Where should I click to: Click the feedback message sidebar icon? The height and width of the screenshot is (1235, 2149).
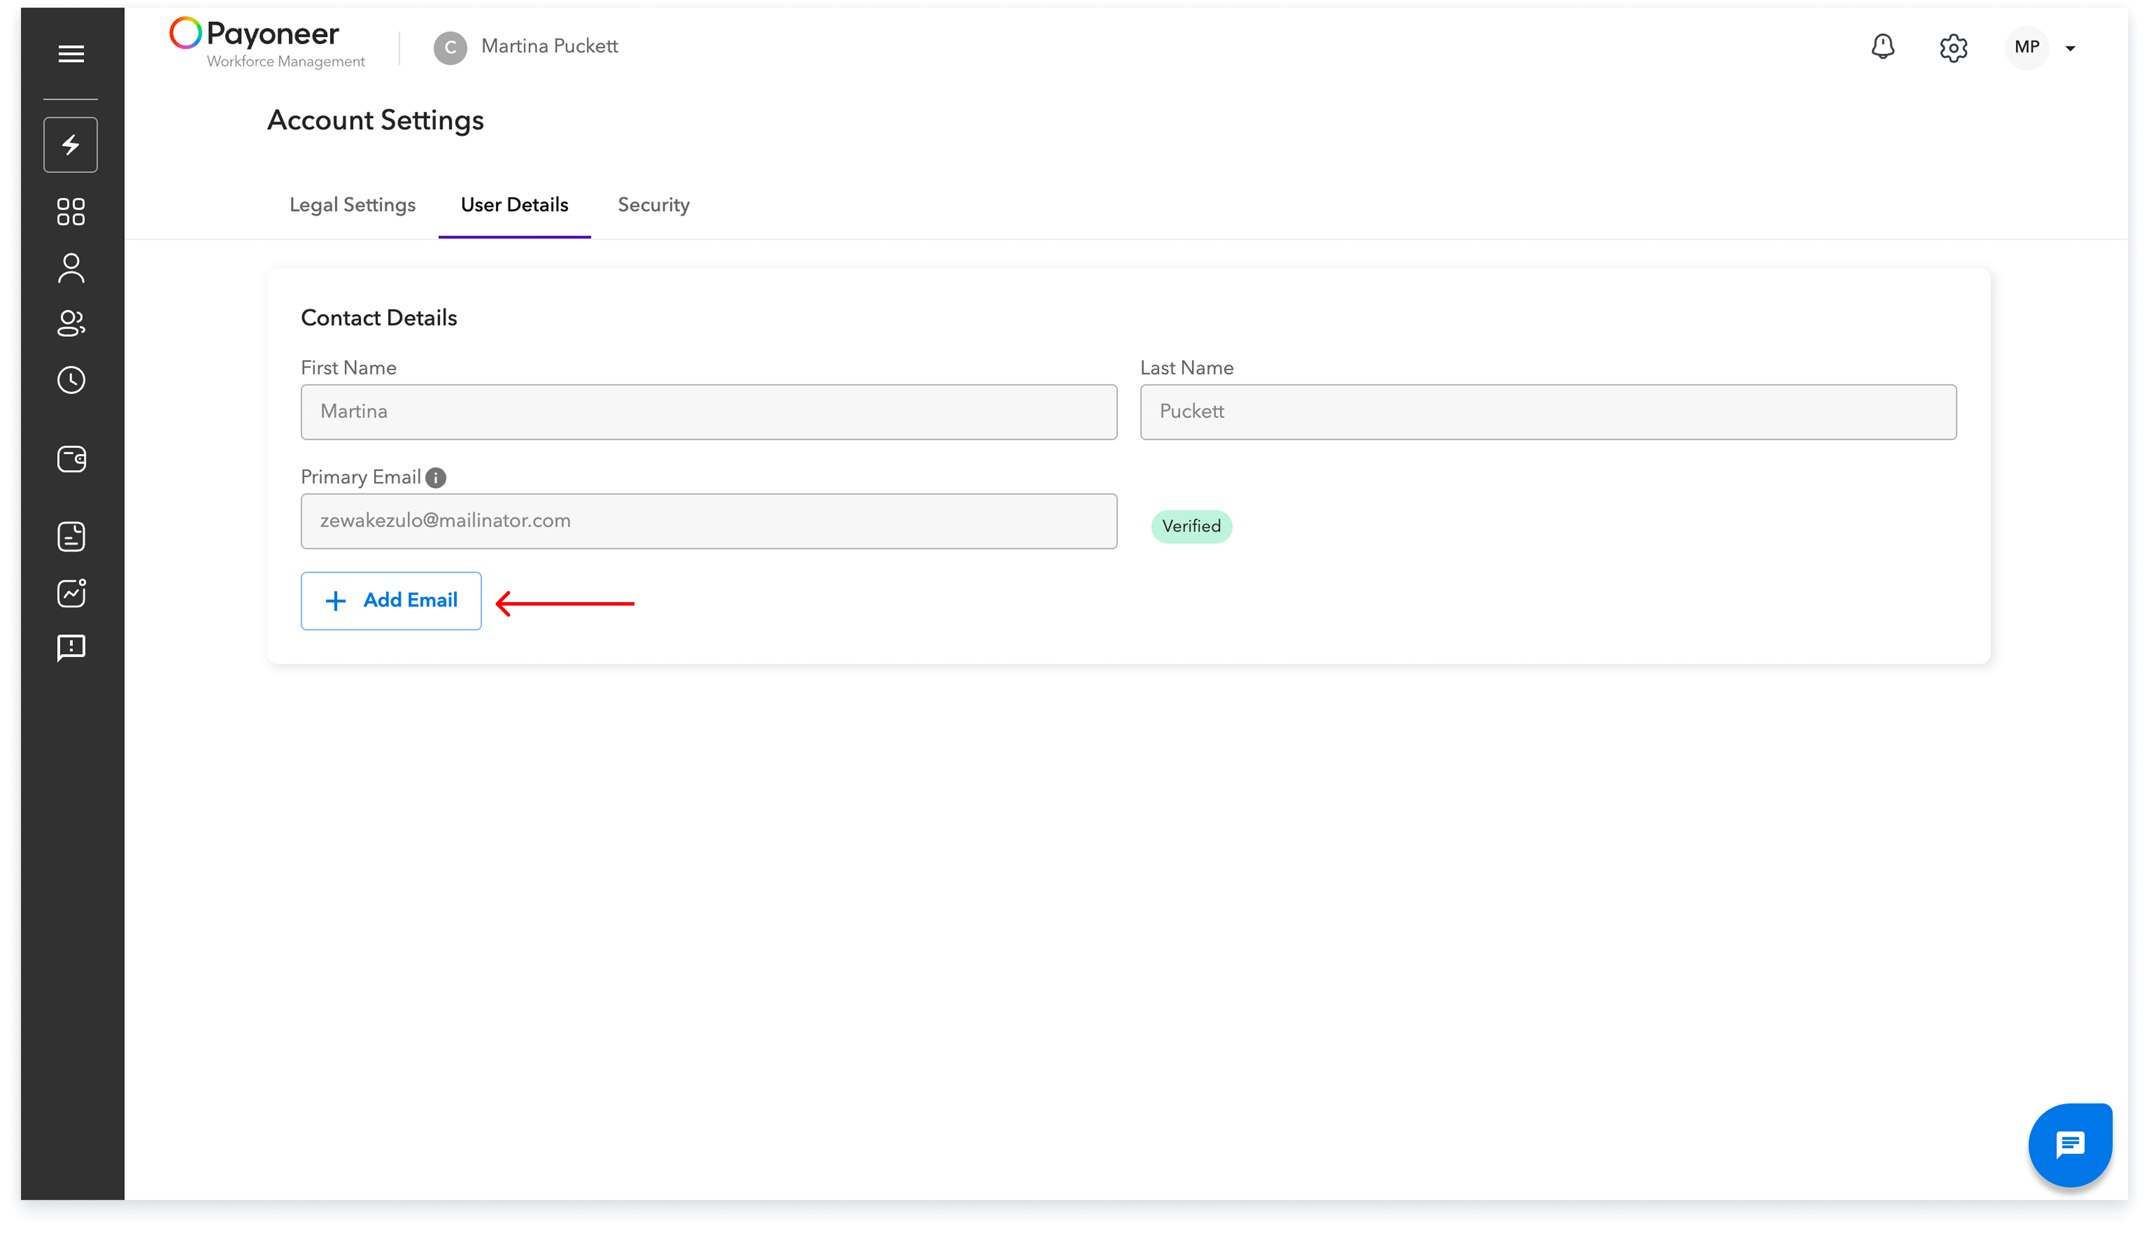pyautogui.click(x=71, y=648)
